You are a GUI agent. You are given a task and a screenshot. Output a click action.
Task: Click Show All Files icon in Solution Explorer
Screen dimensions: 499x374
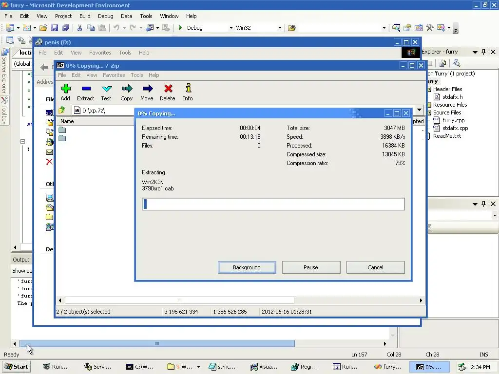click(442, 63)
